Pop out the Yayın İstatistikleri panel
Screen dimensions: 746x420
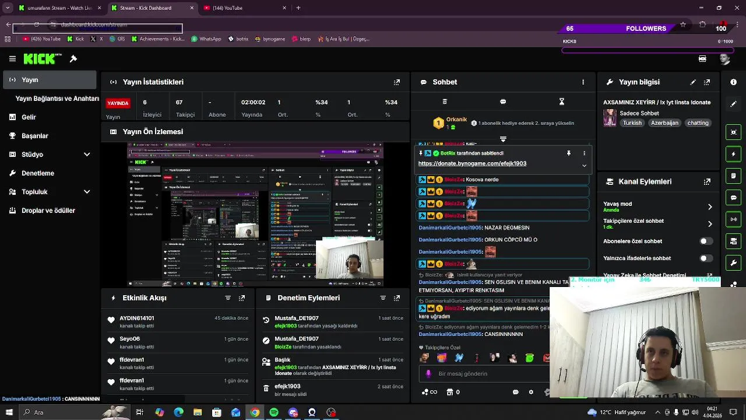pos(397,82)
